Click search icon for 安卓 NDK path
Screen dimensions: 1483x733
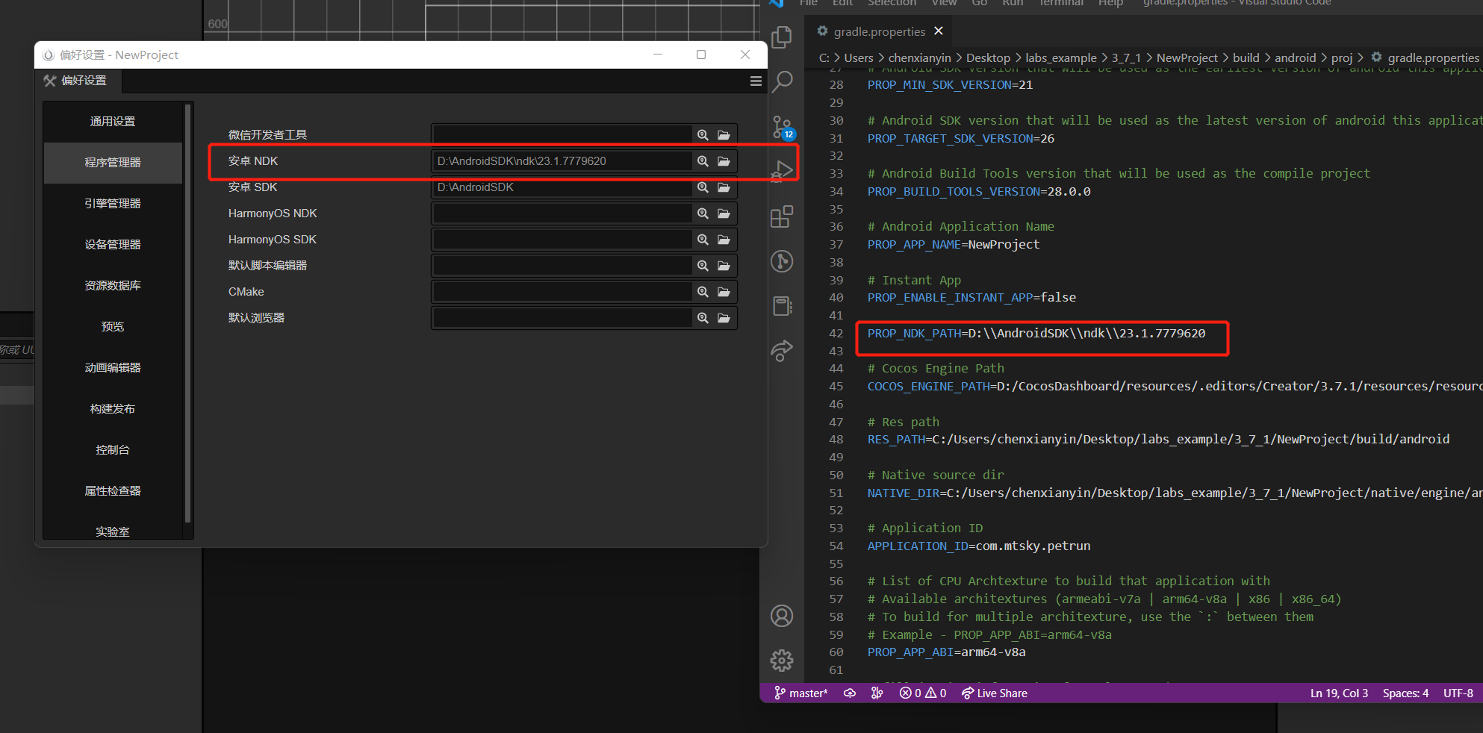coord(703,161)
